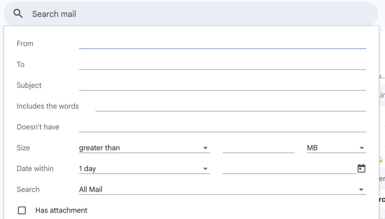Click the "Doesn't have" input field
Viewport: 385px width, 219px height.
pyautogui.click(x=222, y=127)
